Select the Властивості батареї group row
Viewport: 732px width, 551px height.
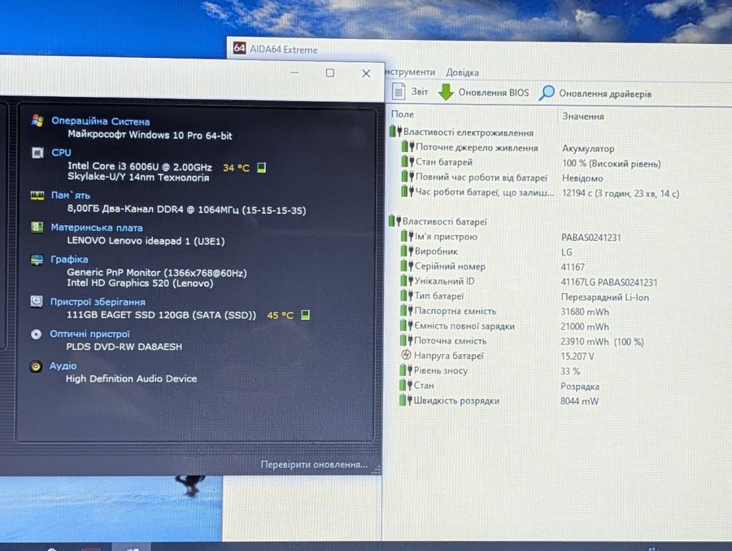[438, 221]
